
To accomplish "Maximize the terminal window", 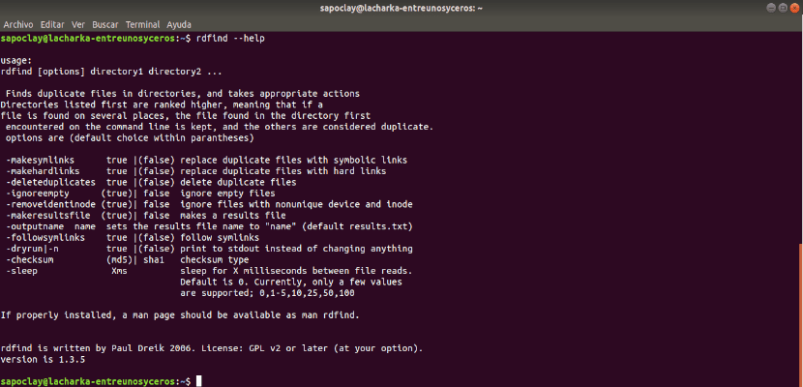I will 784,8.
